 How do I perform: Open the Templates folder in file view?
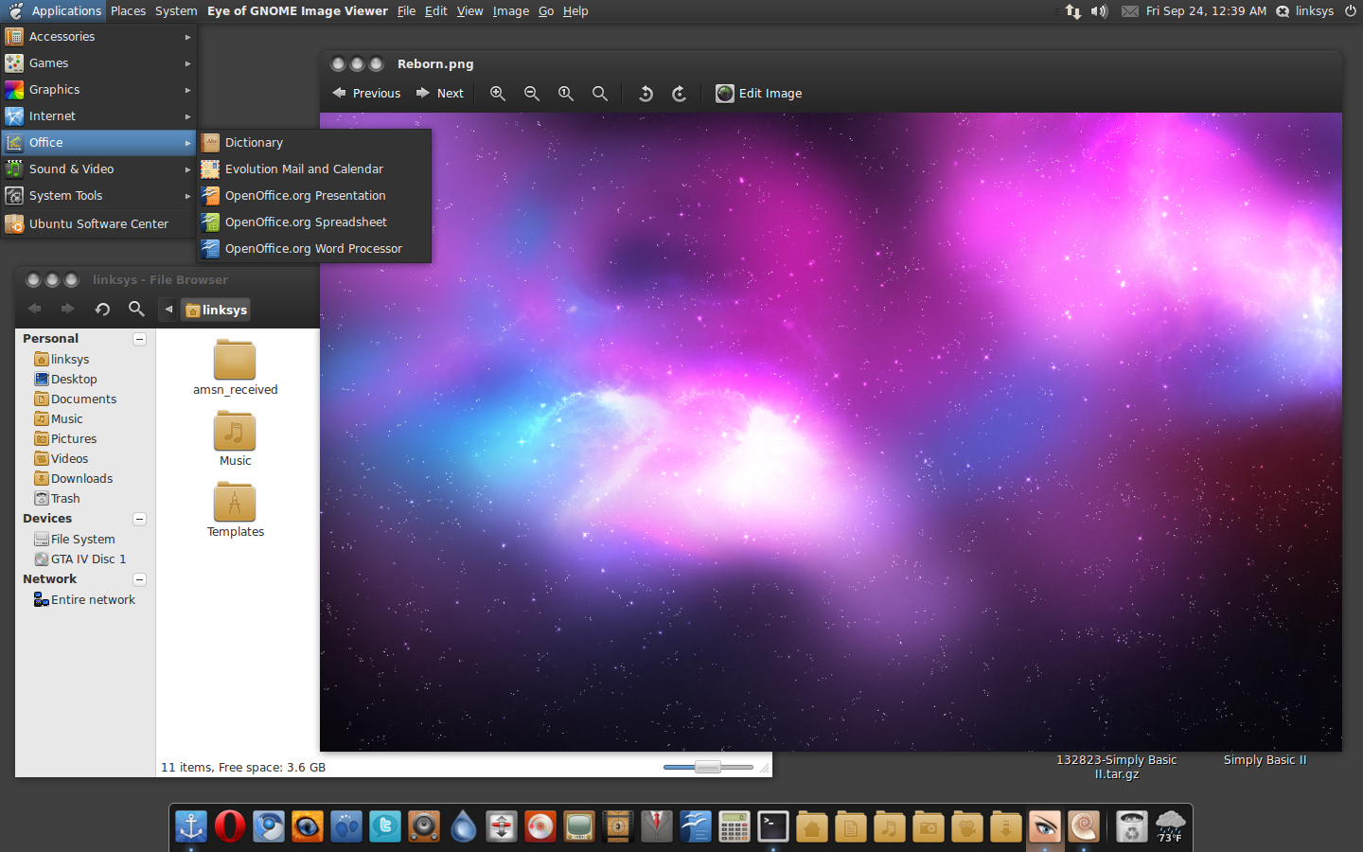[x=235, y=509]
